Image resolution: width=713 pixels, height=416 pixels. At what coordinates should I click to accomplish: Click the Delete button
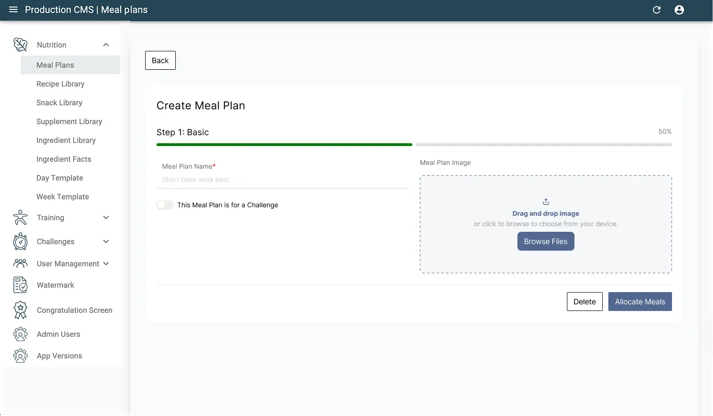[x=584, y=302]
